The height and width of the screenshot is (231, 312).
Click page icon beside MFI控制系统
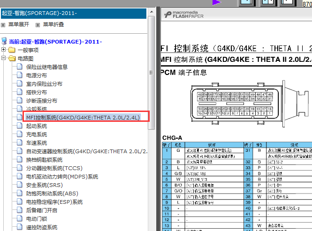[x=20, y=117]
